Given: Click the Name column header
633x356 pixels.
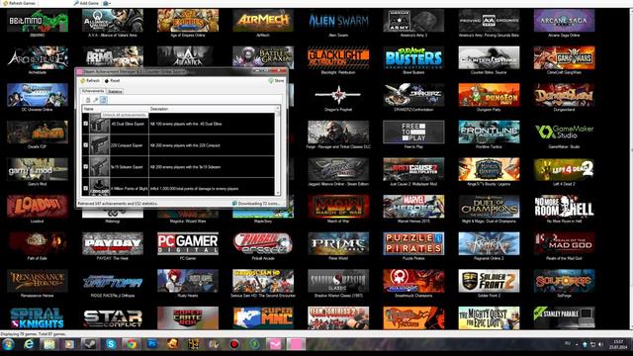Looking at the screenshot, I should click(115, 109).
